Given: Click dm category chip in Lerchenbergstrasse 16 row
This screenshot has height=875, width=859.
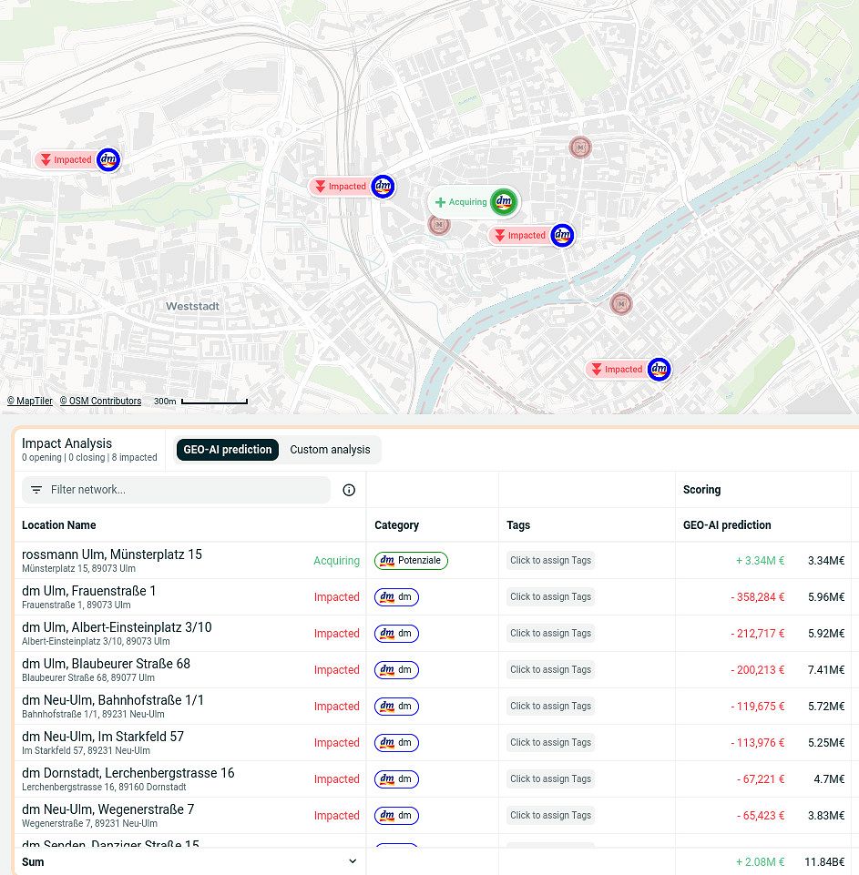Looking at the screenshot, I should [396, 779].
